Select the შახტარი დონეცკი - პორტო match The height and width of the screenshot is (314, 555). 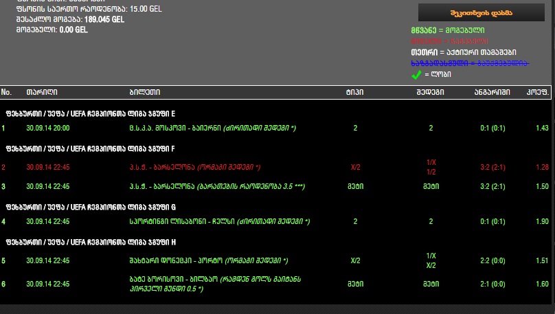point(209,260)
